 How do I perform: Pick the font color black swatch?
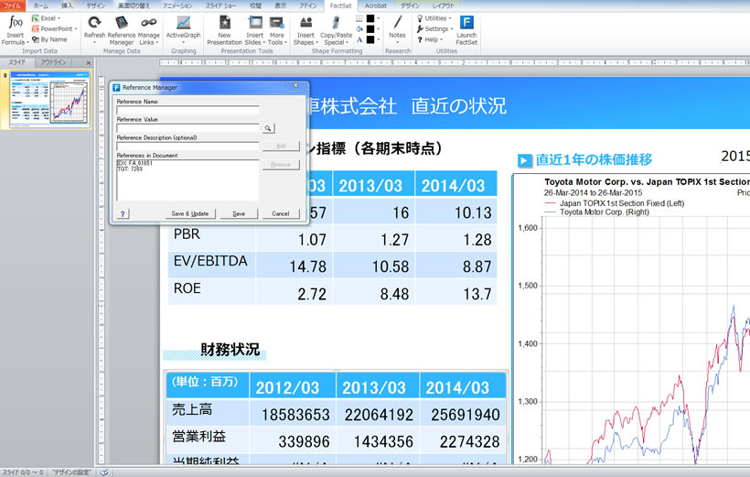(370, 39)
